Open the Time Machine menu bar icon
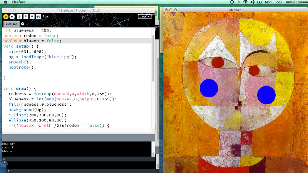The image size is (308, 173). [x=232, y=2]
